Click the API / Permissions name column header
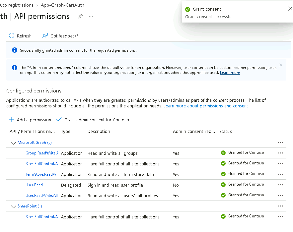293x232 pixels. pyautogui.click(x=32, y=131)
